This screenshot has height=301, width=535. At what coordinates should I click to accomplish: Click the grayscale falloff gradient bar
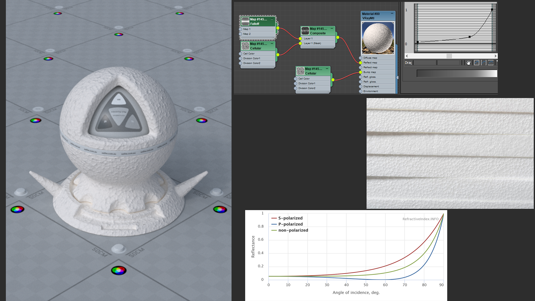[x=457, y=73]
